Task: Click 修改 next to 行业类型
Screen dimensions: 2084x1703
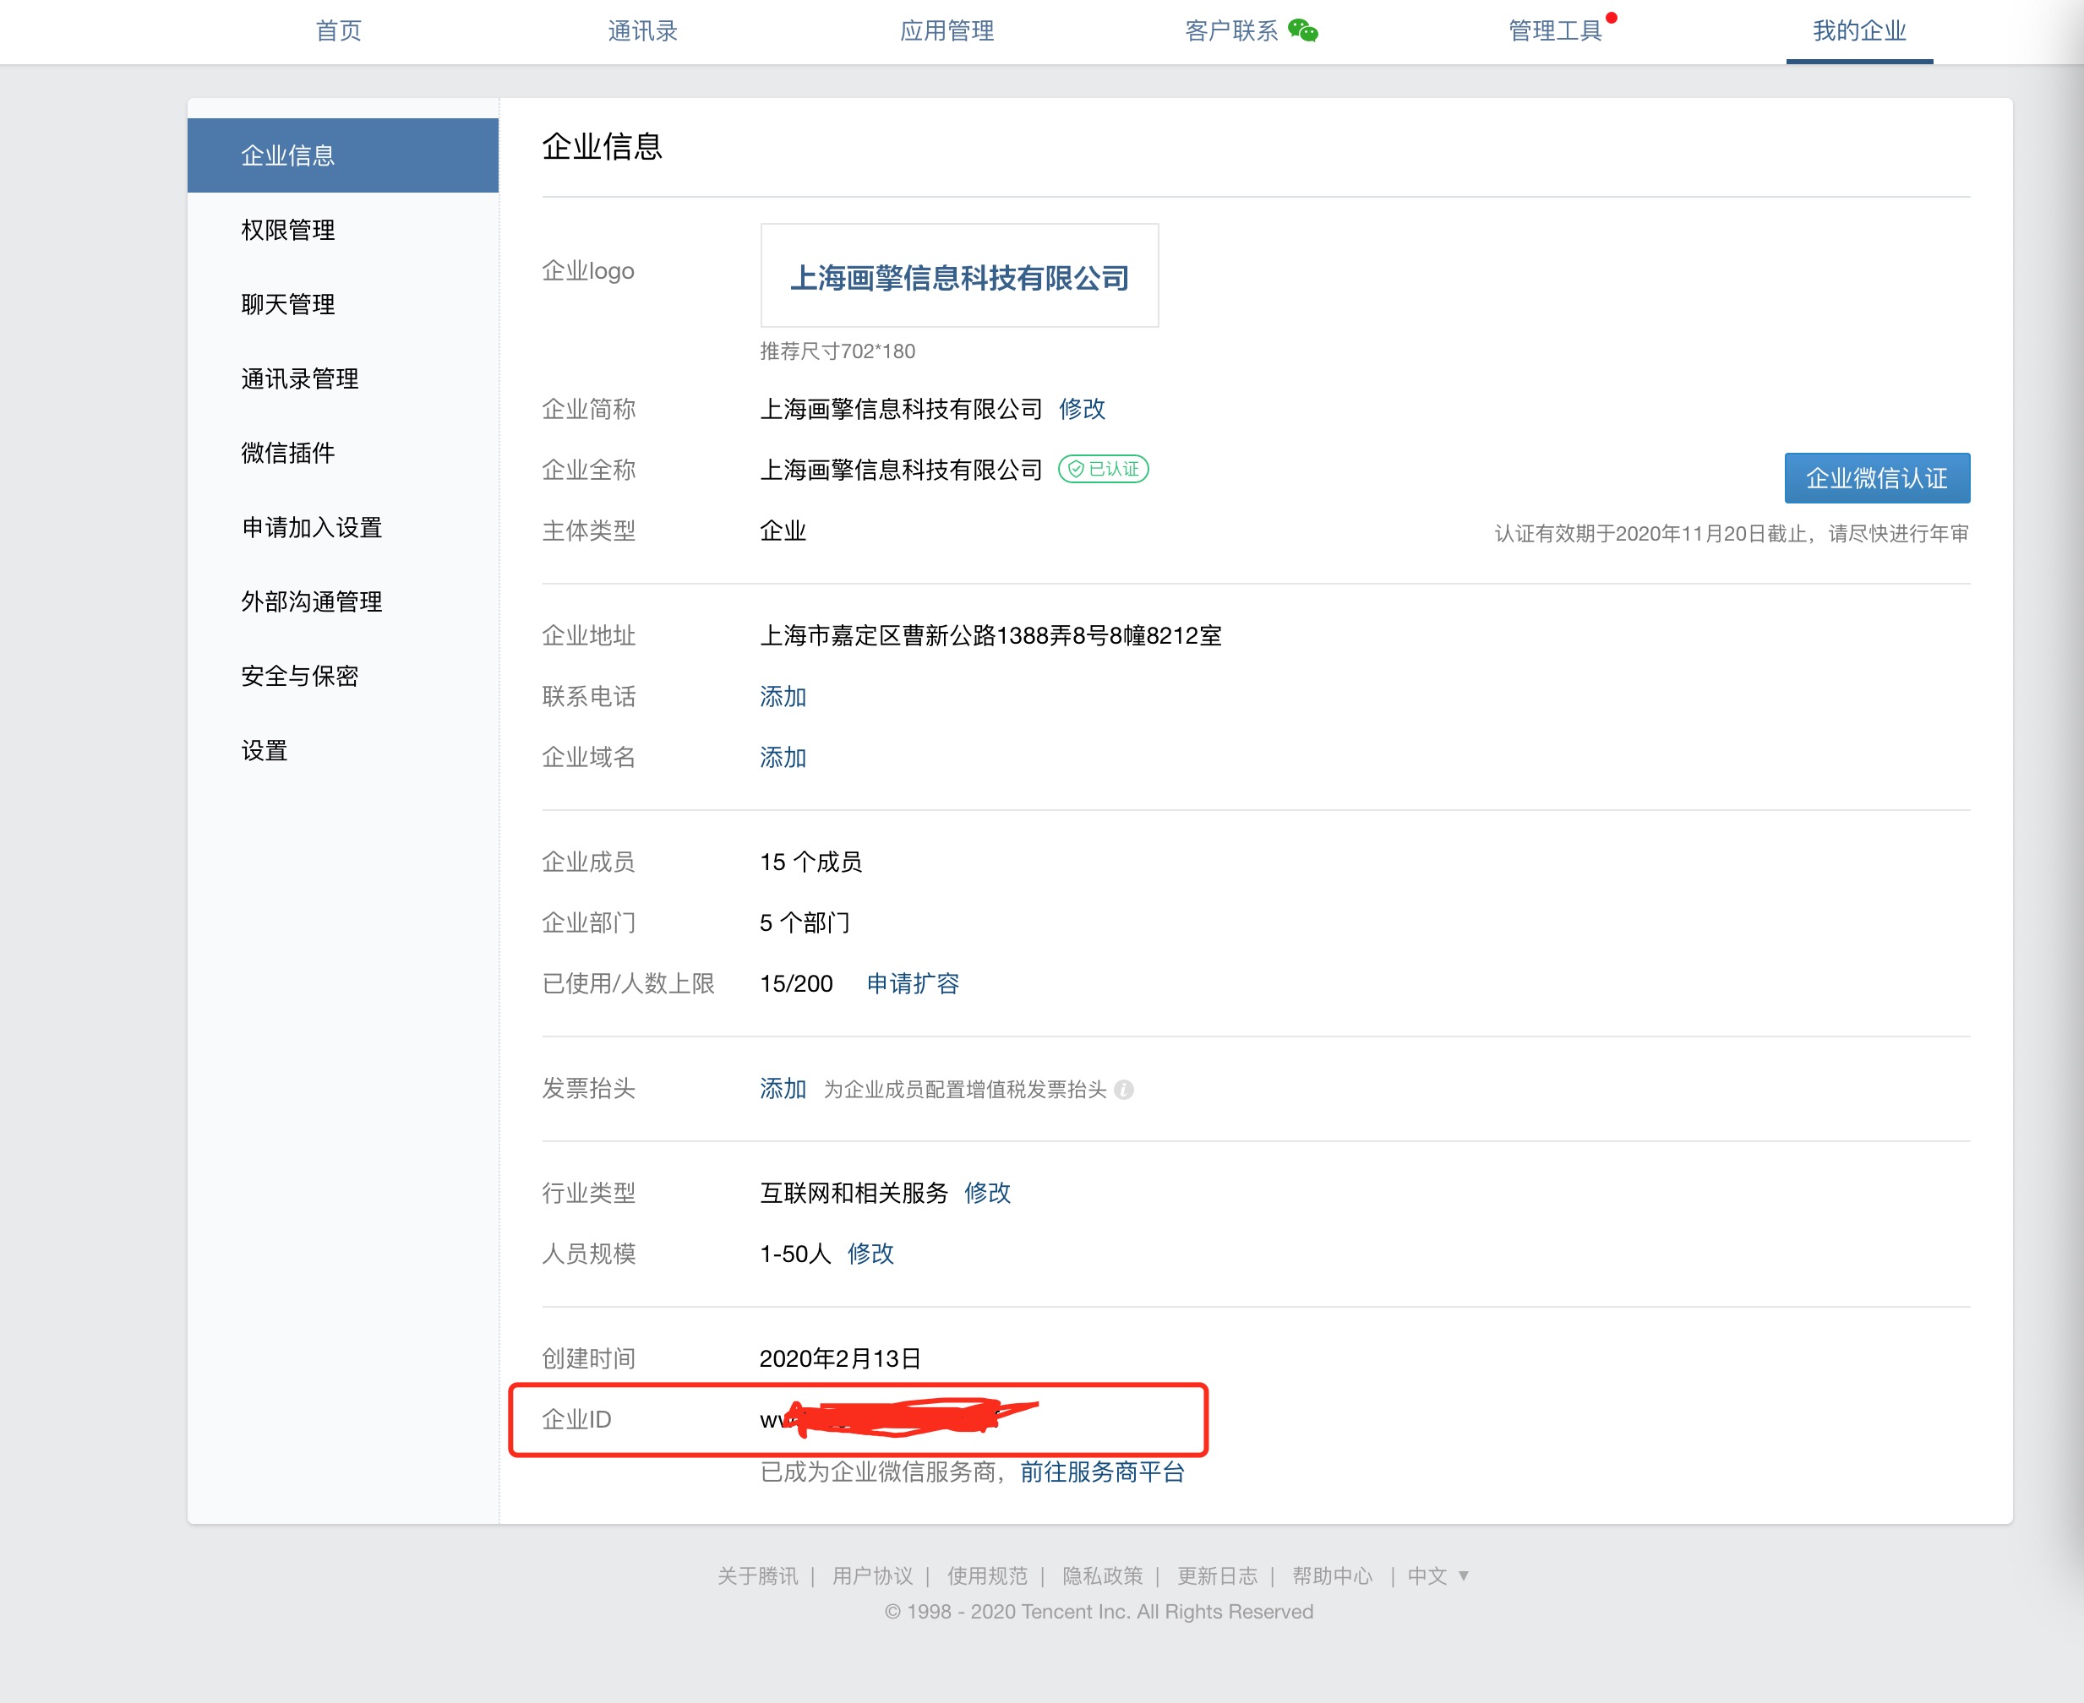Action: click(987, 1192)
